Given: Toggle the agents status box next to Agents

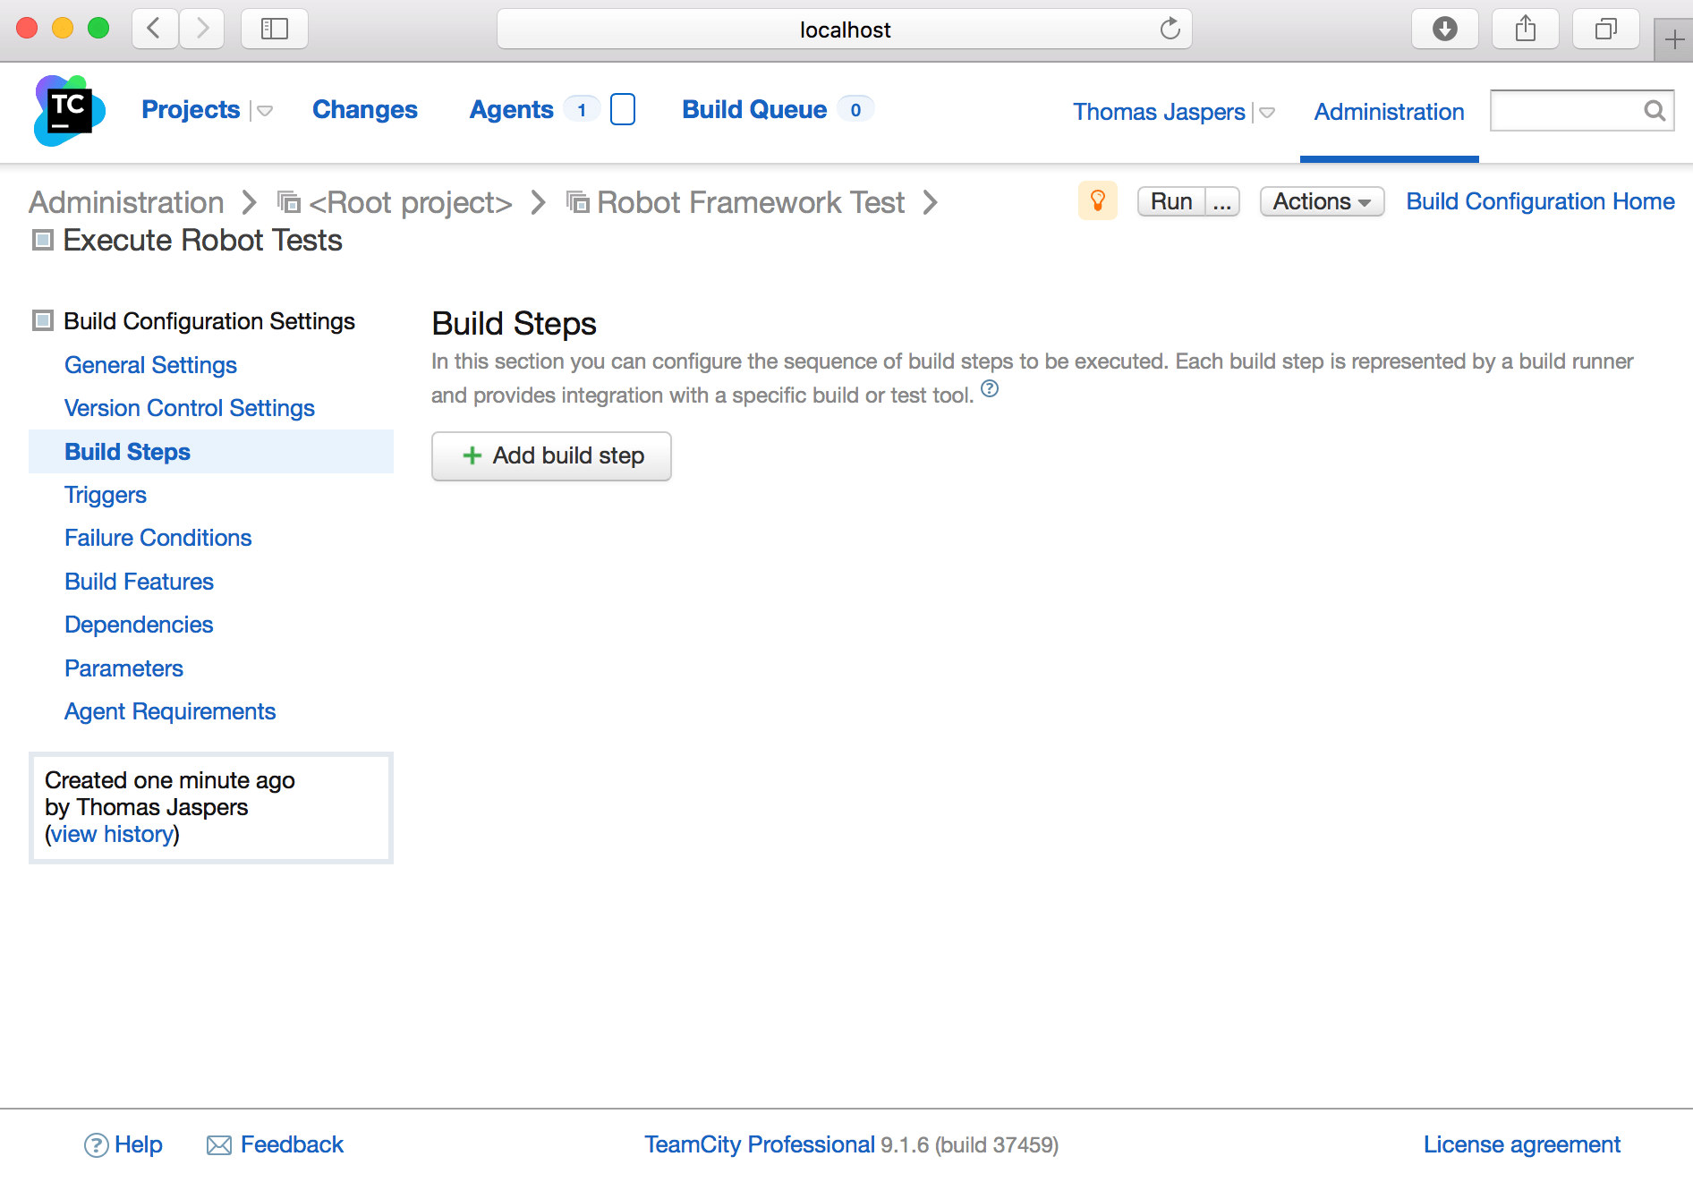Looking at the screenshot, I should click(x=622, y=110).
